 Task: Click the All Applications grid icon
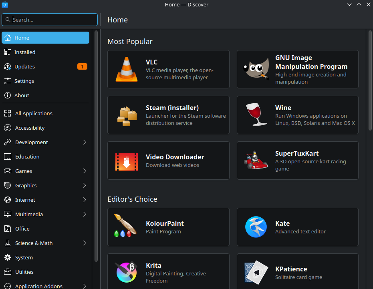[8, 113]
